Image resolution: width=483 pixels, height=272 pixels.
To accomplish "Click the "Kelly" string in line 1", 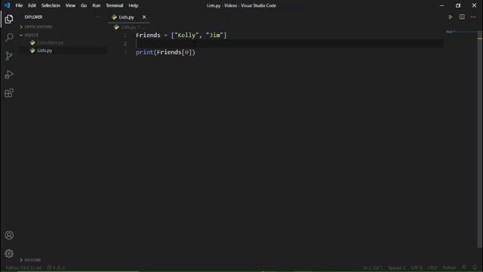I will point(186,36).
